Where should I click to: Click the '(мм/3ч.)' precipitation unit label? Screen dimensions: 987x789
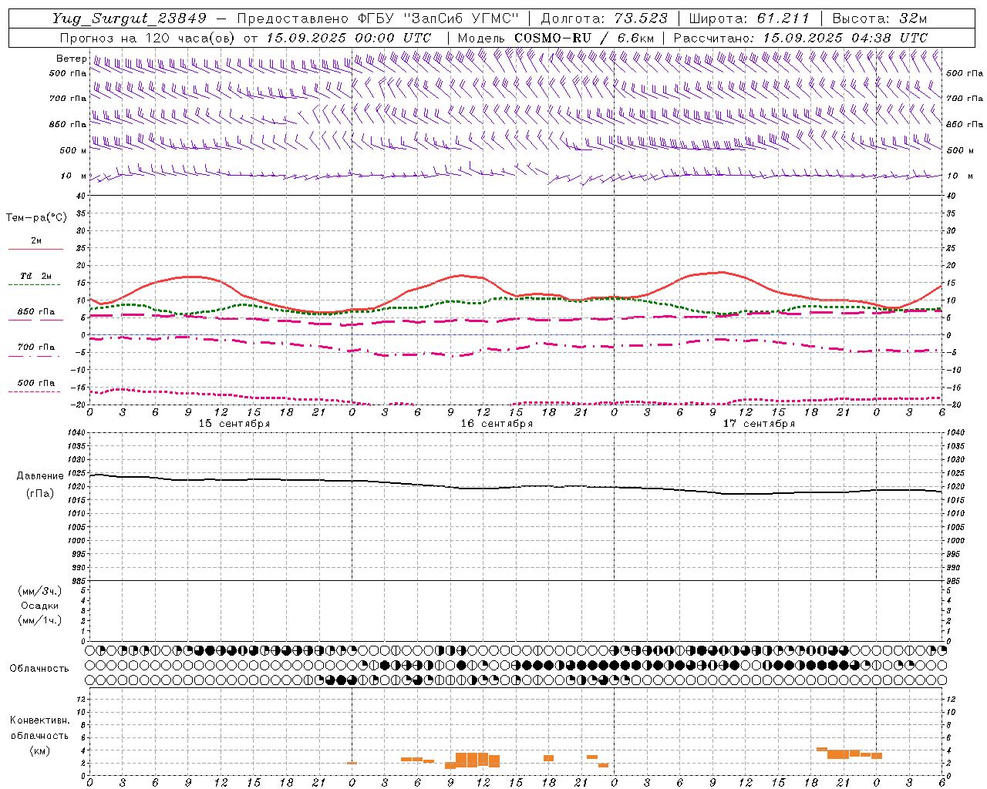(39, 591)
